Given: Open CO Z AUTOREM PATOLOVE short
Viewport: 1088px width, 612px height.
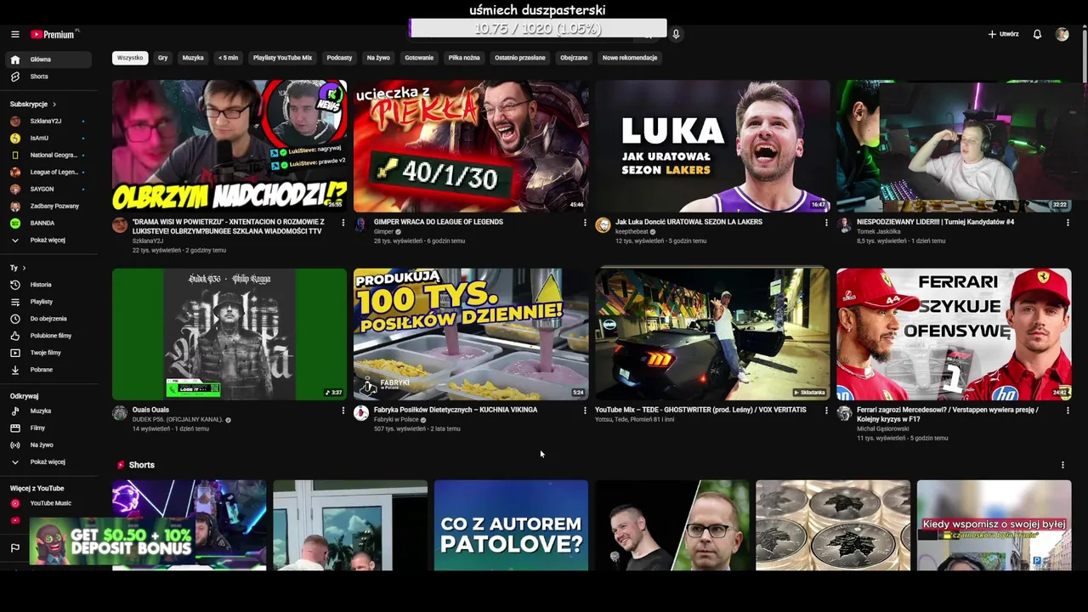Looking at the screenshot, I should click(511, 525).
